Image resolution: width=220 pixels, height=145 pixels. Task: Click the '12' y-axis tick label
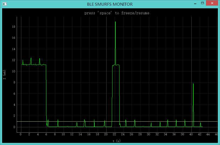pos(13,60)
